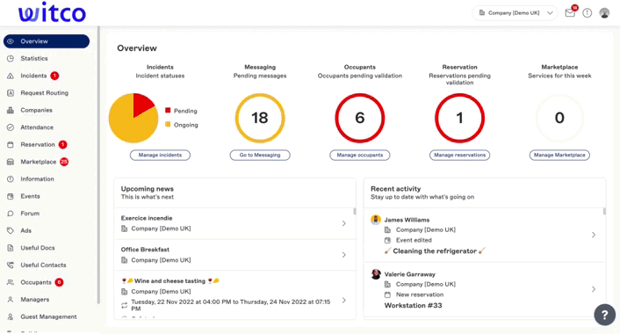The width and height of the screenshot is (620, 334).
Task: Select Guest Management in the sidebar
Action: tap(48, 316)
